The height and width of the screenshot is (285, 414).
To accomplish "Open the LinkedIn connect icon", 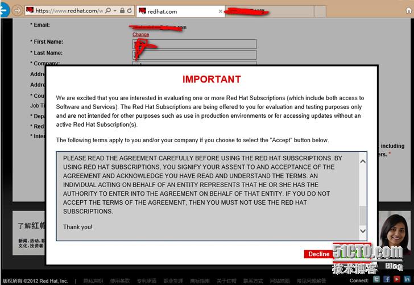I will point(407,279).
